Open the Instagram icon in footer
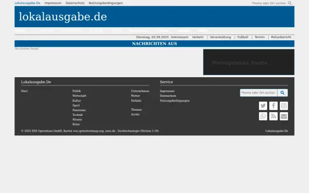Image resolution: width=309 pixels, height=193 pixels. click(x=284, y=106)
